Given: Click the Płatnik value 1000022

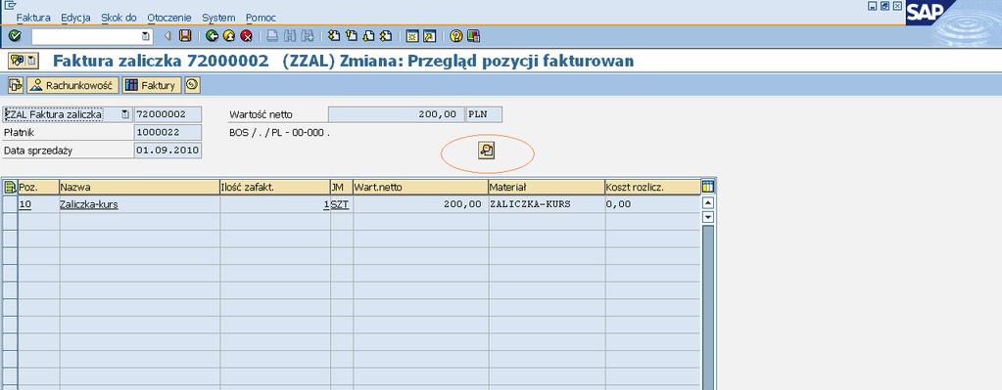Looking at the screenshot, I should pyautogui.click(x=168, y=133).
